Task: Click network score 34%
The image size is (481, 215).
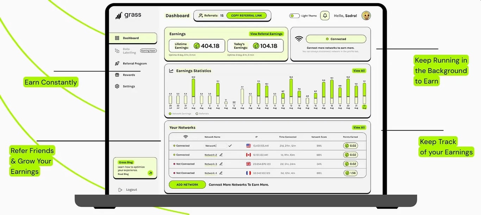Action: (319, 164)
